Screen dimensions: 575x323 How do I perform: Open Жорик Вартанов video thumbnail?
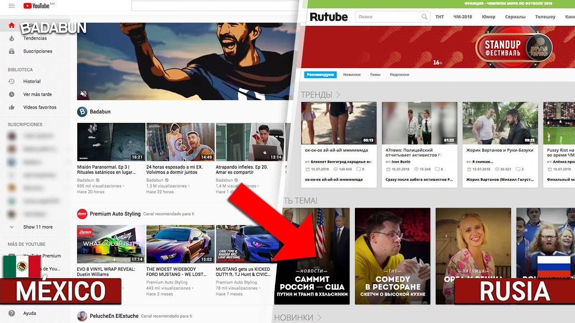500,123
